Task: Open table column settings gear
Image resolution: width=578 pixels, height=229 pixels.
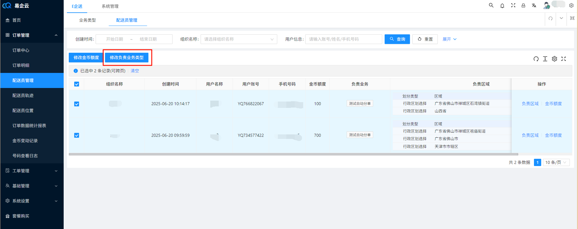Action: click(554, 59)
